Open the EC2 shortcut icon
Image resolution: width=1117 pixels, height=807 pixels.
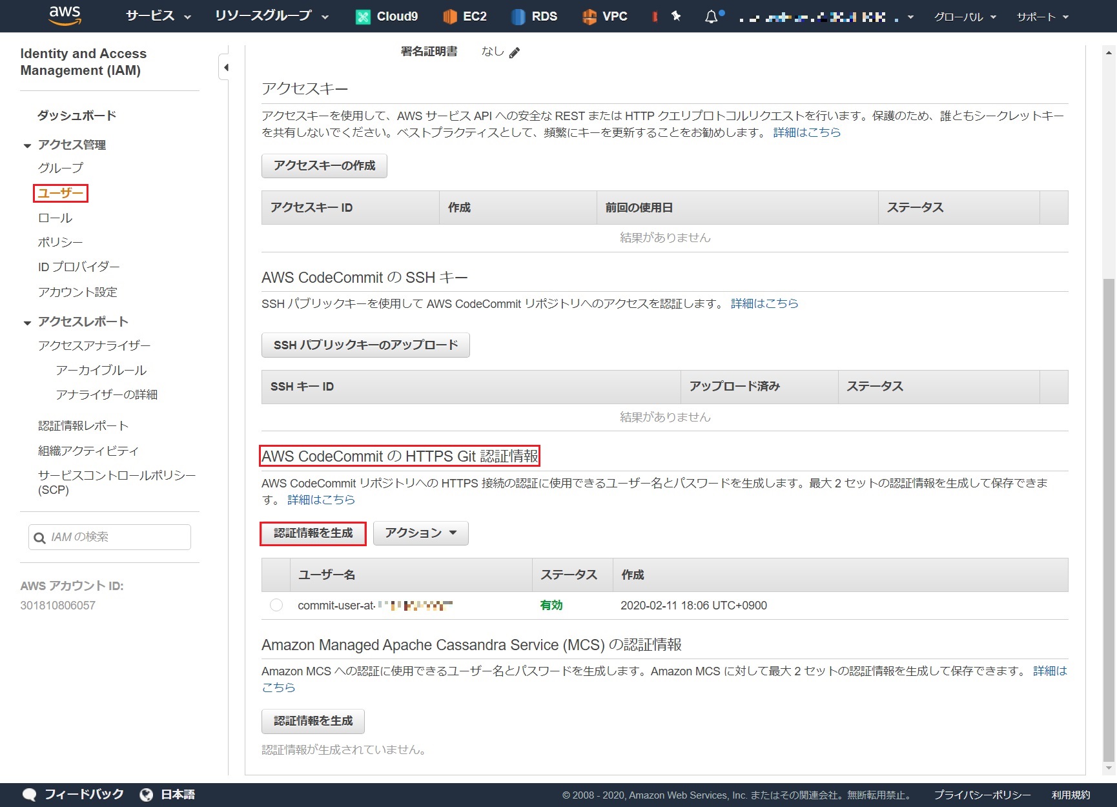click(x=449, y=17)
